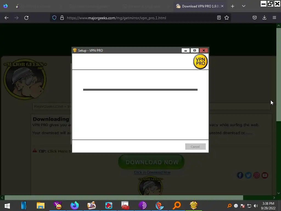
Task: Open File Explorer from the taskbar
Action: click(x=41, y=206)
